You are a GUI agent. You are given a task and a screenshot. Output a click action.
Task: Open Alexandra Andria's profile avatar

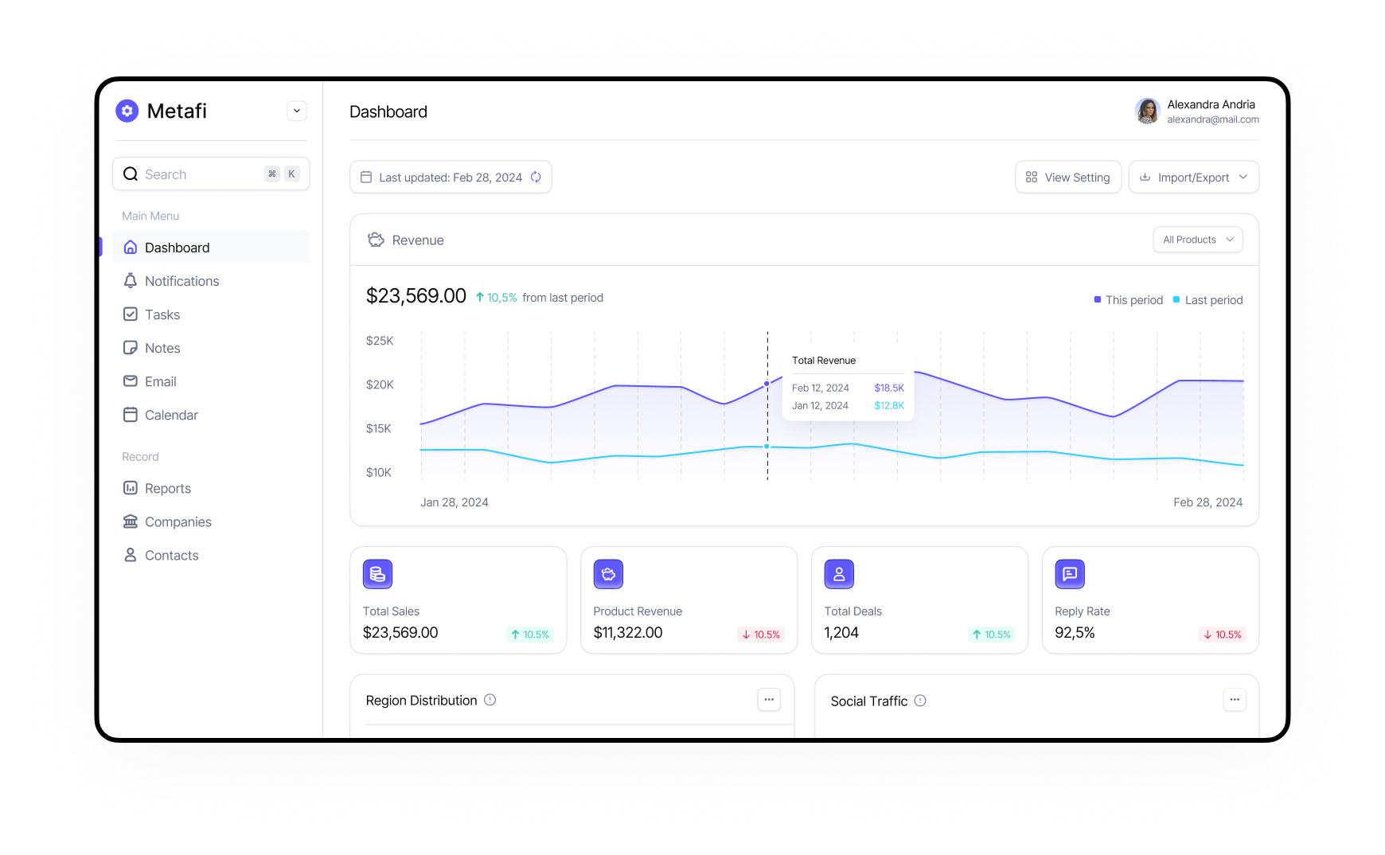[1147, 111]
